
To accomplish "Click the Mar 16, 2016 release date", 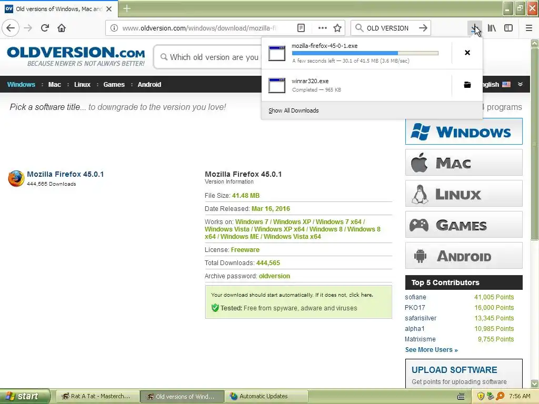I will coord(271,208).
